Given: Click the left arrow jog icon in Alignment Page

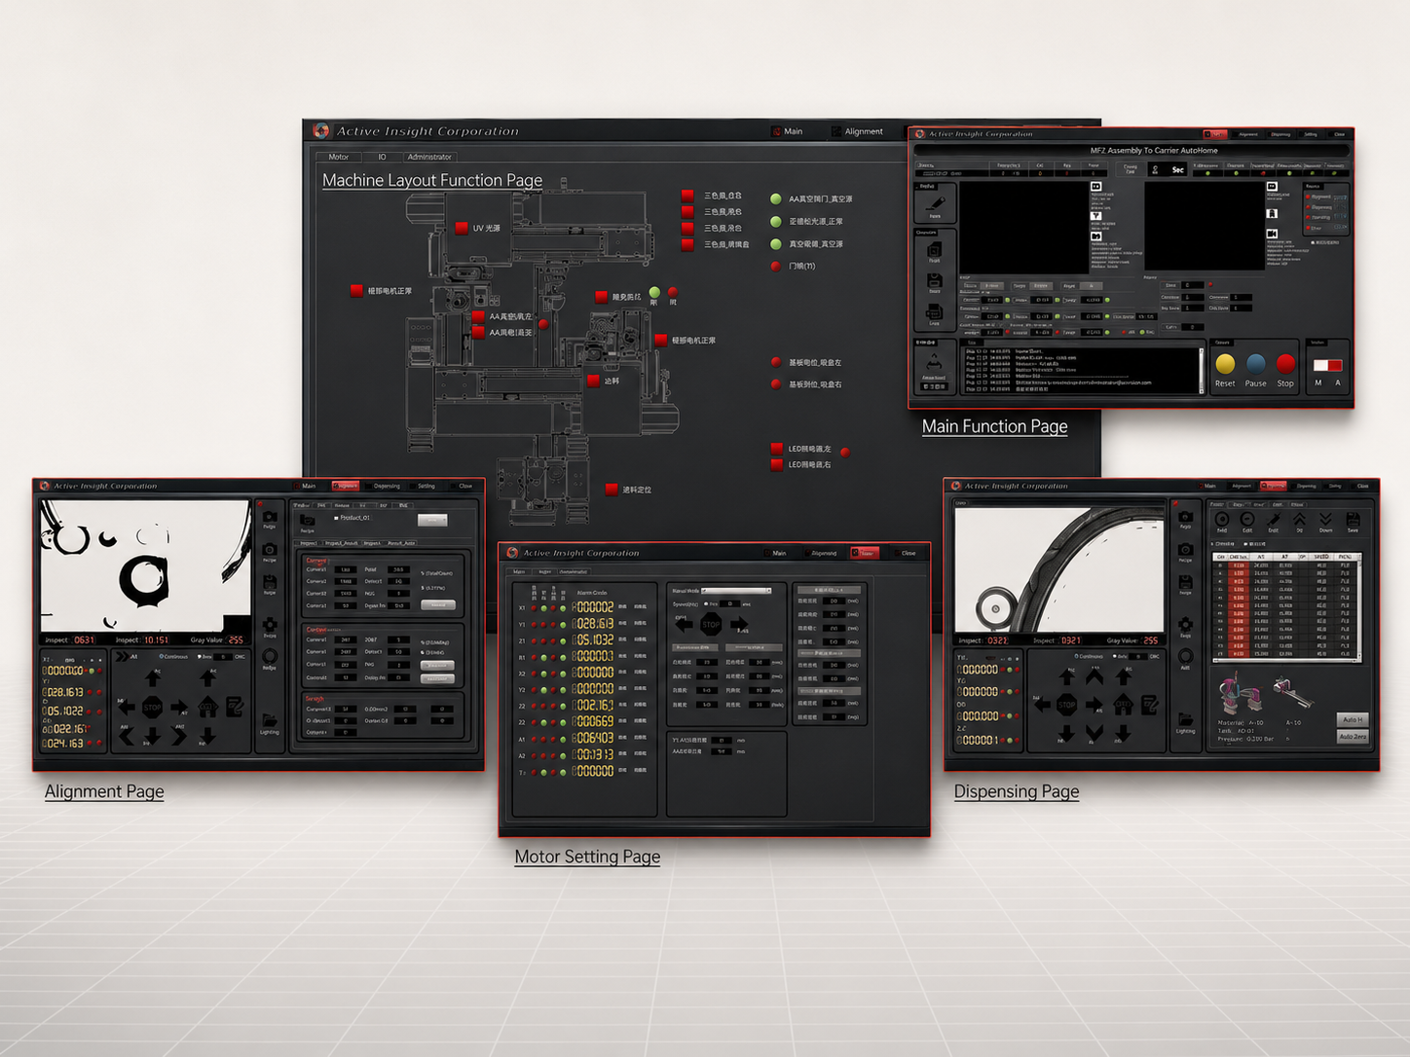Looking at the screenshot, I should 127,708.
